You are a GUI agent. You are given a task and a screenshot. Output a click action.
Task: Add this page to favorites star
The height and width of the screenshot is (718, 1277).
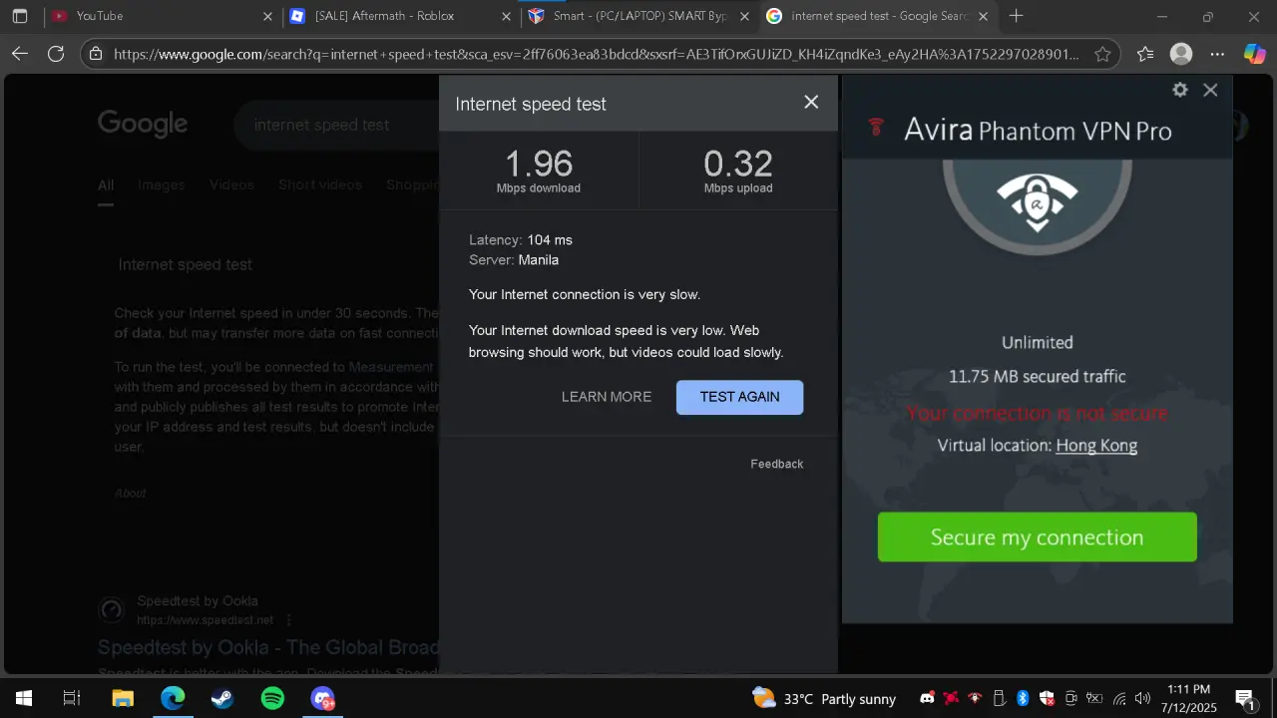pyautogui.click(x=1102, y=55)
